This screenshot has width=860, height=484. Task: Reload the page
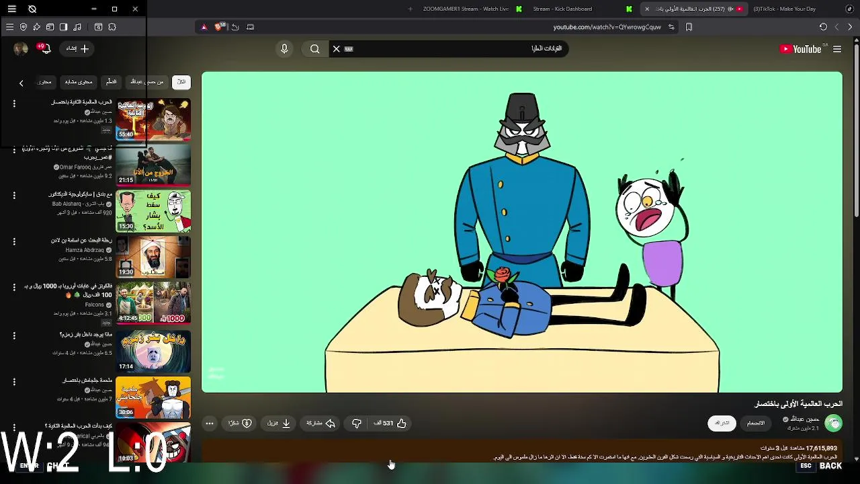click(x=823, y=27)
